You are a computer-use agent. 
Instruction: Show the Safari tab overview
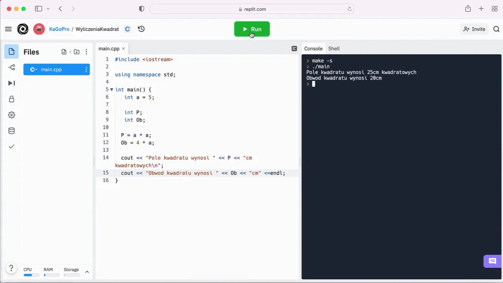pos(495,9)
